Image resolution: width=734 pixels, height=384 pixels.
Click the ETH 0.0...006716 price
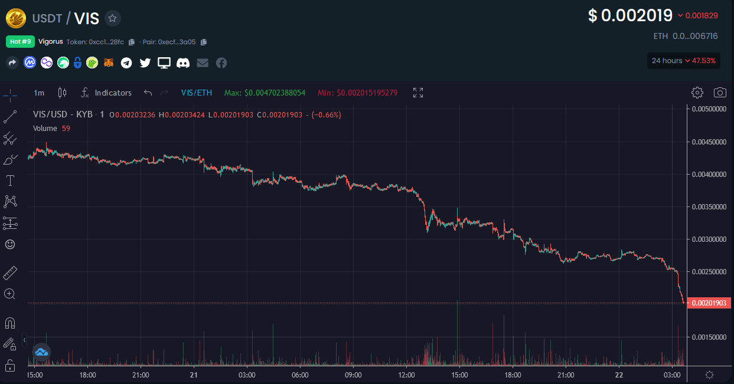coord(686,36)
